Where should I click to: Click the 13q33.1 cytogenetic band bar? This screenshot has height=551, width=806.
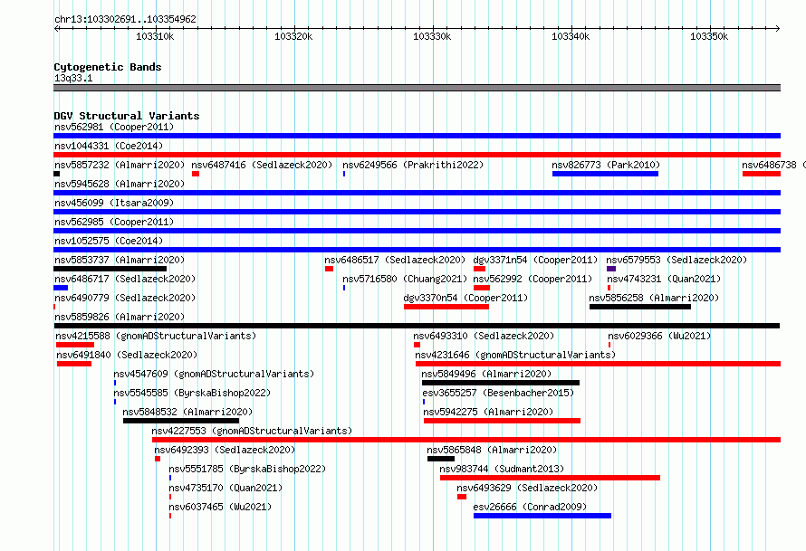pyautogui.click(x=417, y=88)
